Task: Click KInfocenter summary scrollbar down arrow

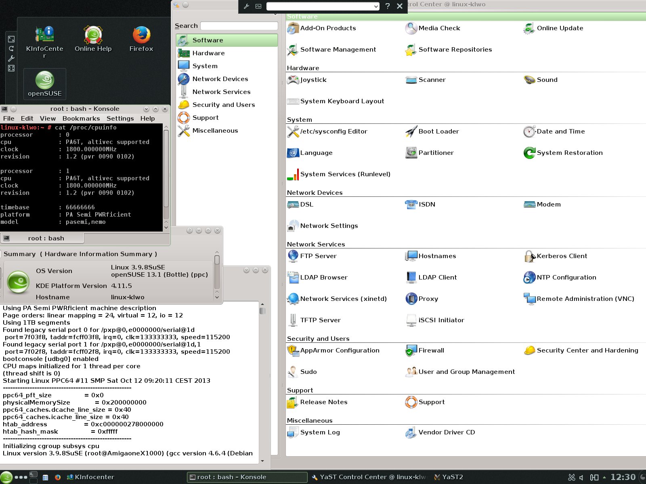Action: click(x=217, y=297)
